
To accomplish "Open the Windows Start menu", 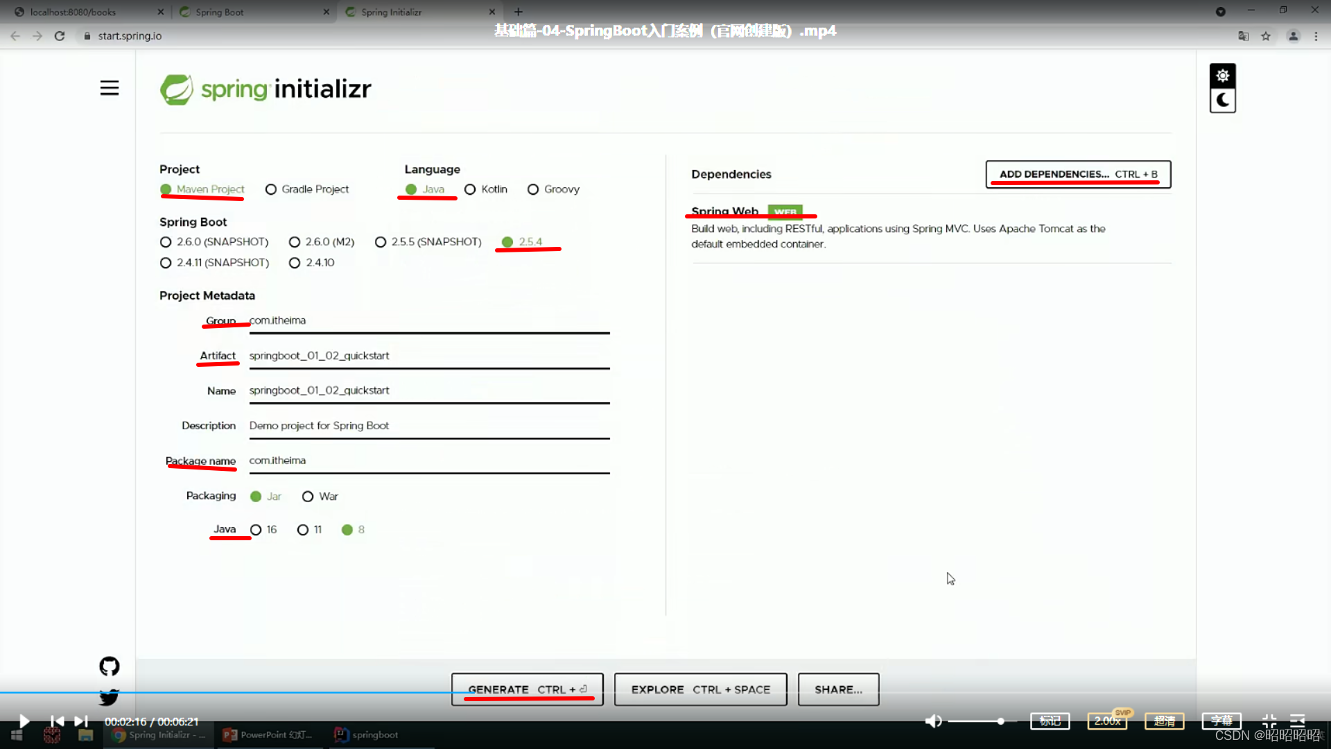I will 17,735.
